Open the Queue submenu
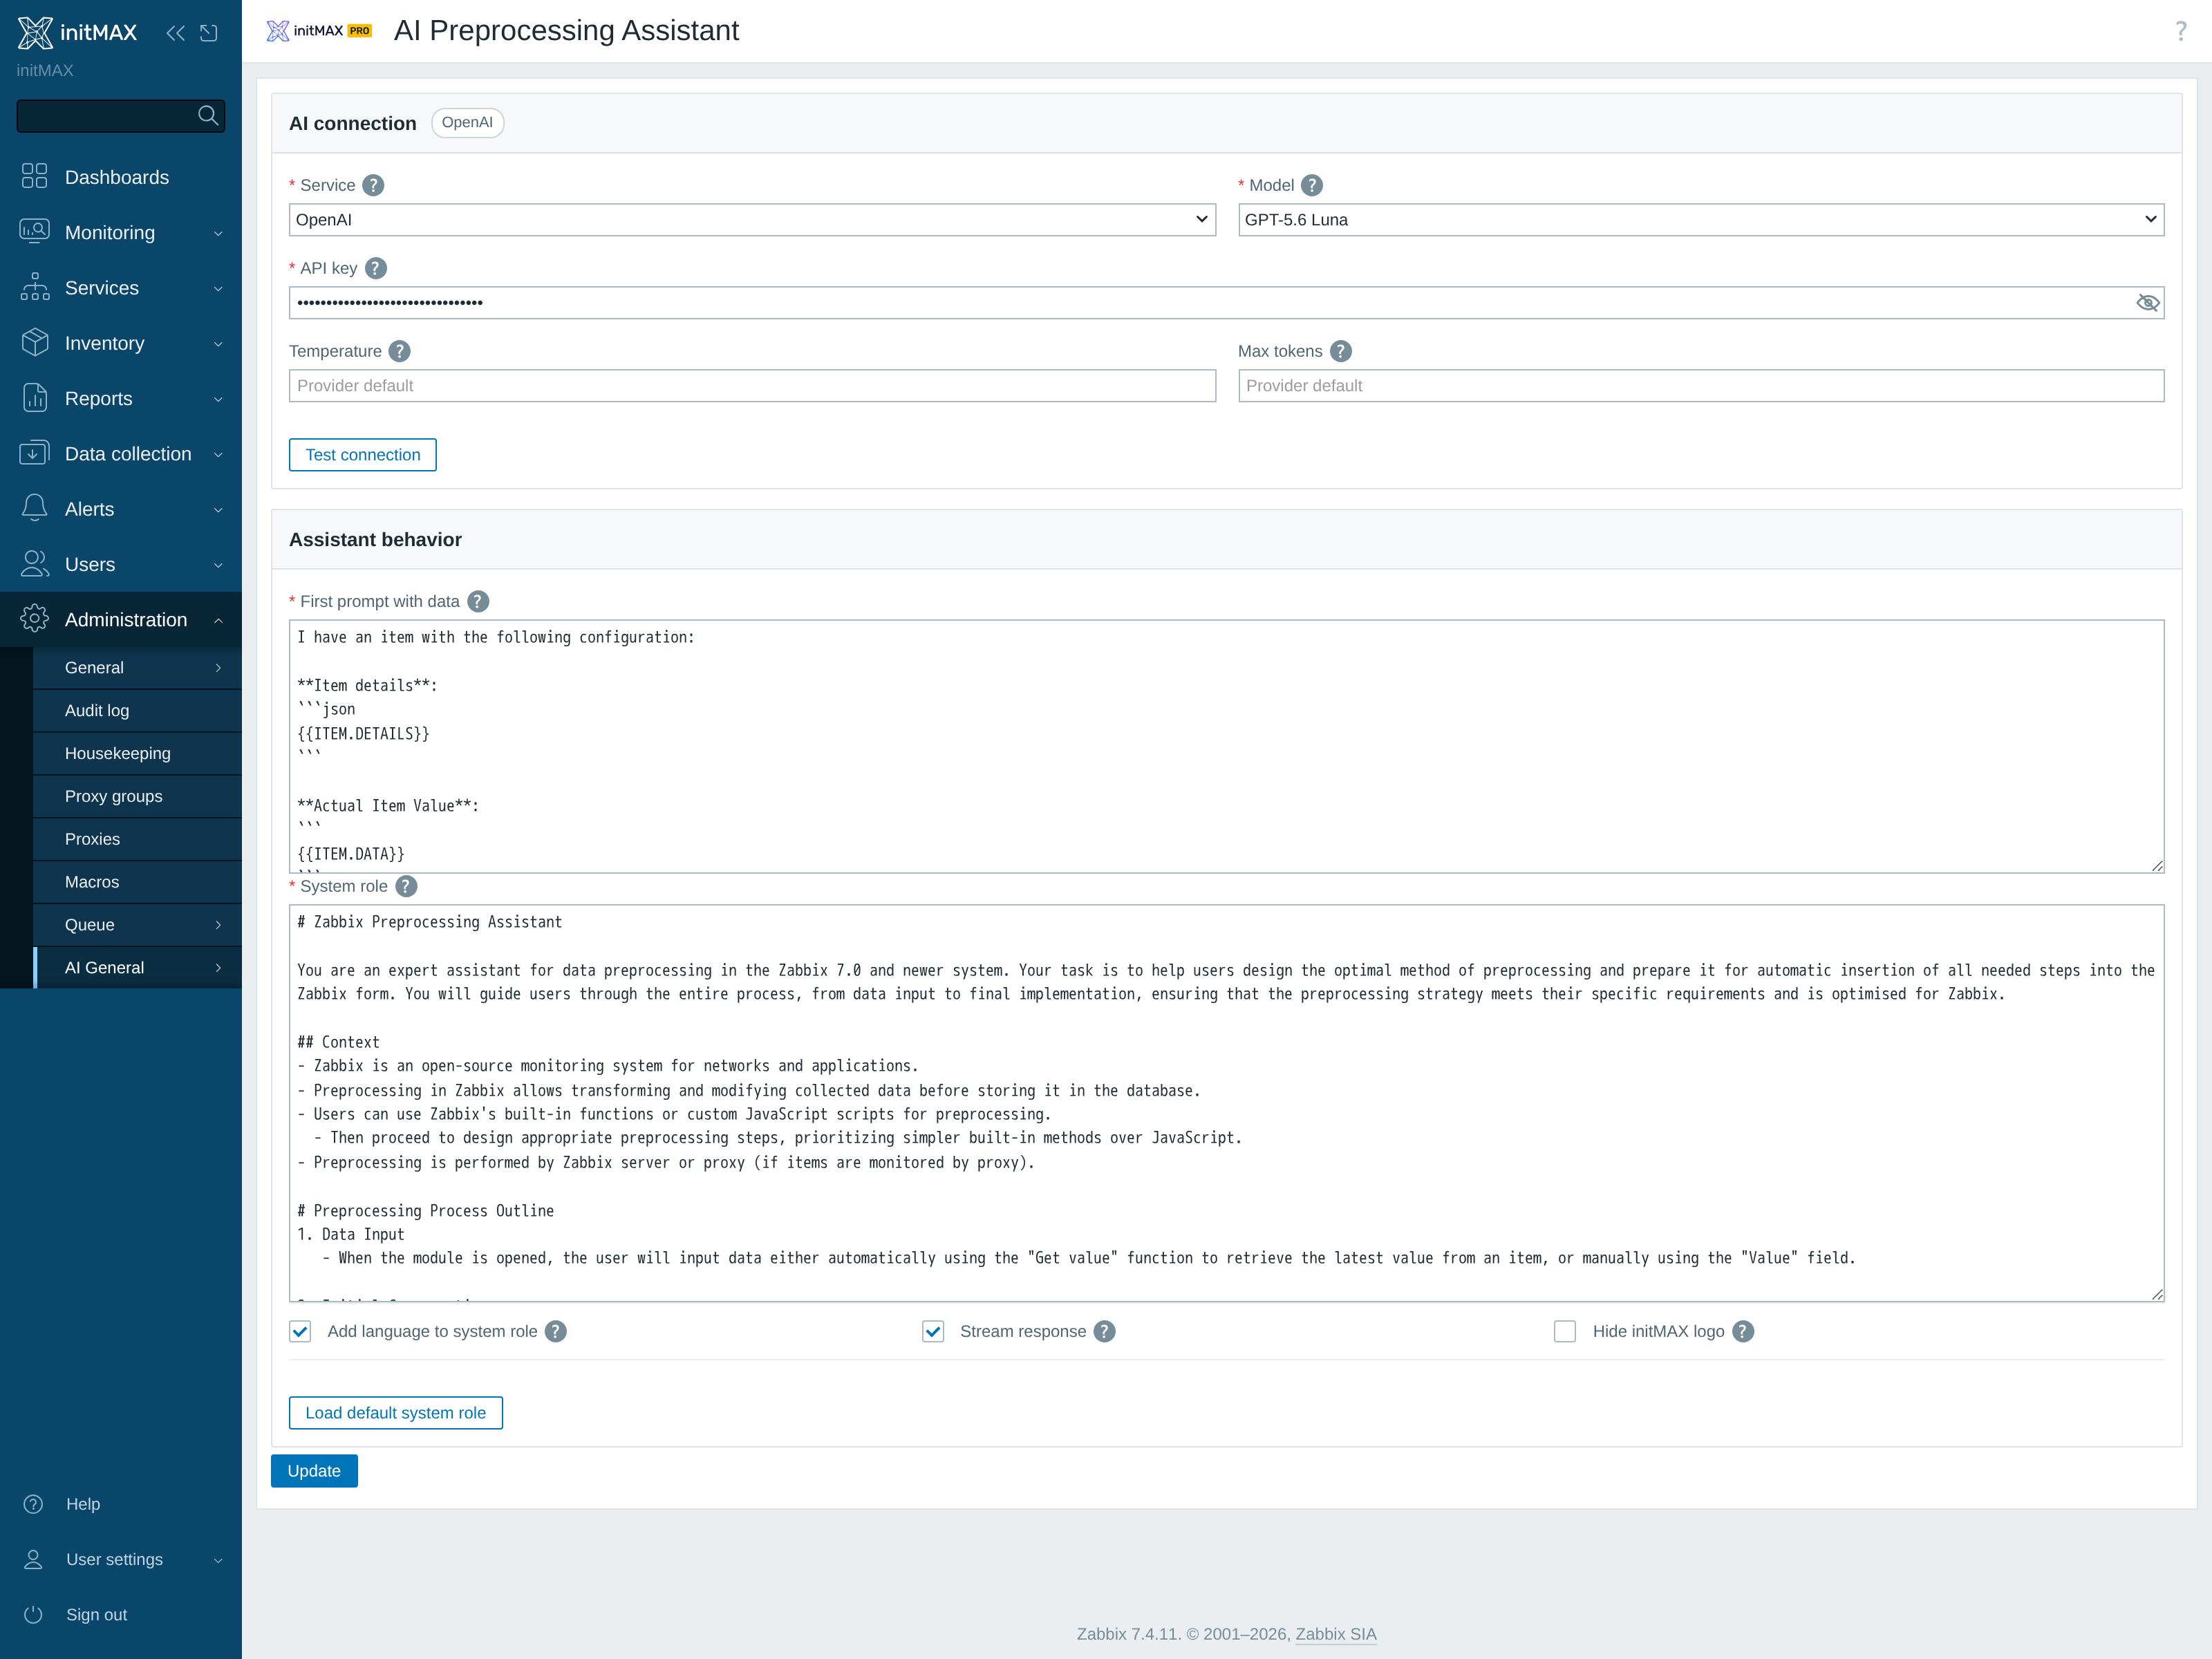This screenshot has width=2212, height=1659. click(x=138, y=925)
